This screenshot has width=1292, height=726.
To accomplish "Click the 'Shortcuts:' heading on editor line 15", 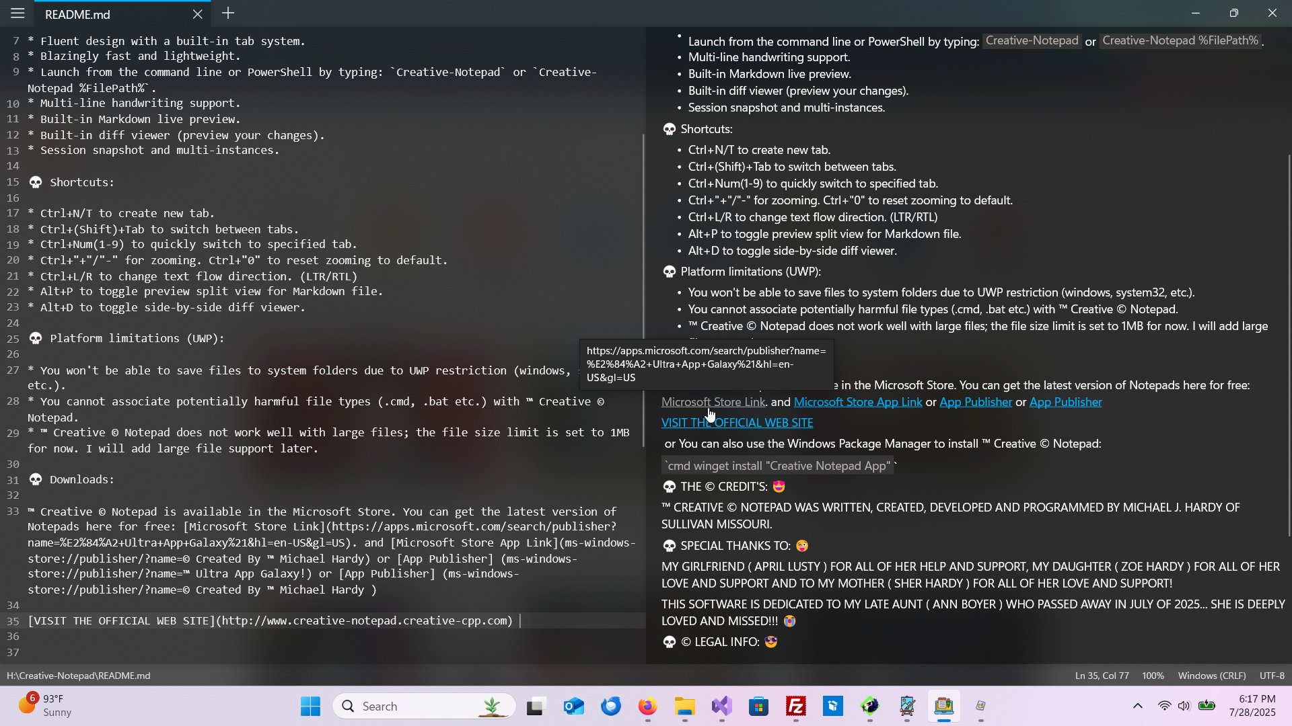I will [81, 183].
